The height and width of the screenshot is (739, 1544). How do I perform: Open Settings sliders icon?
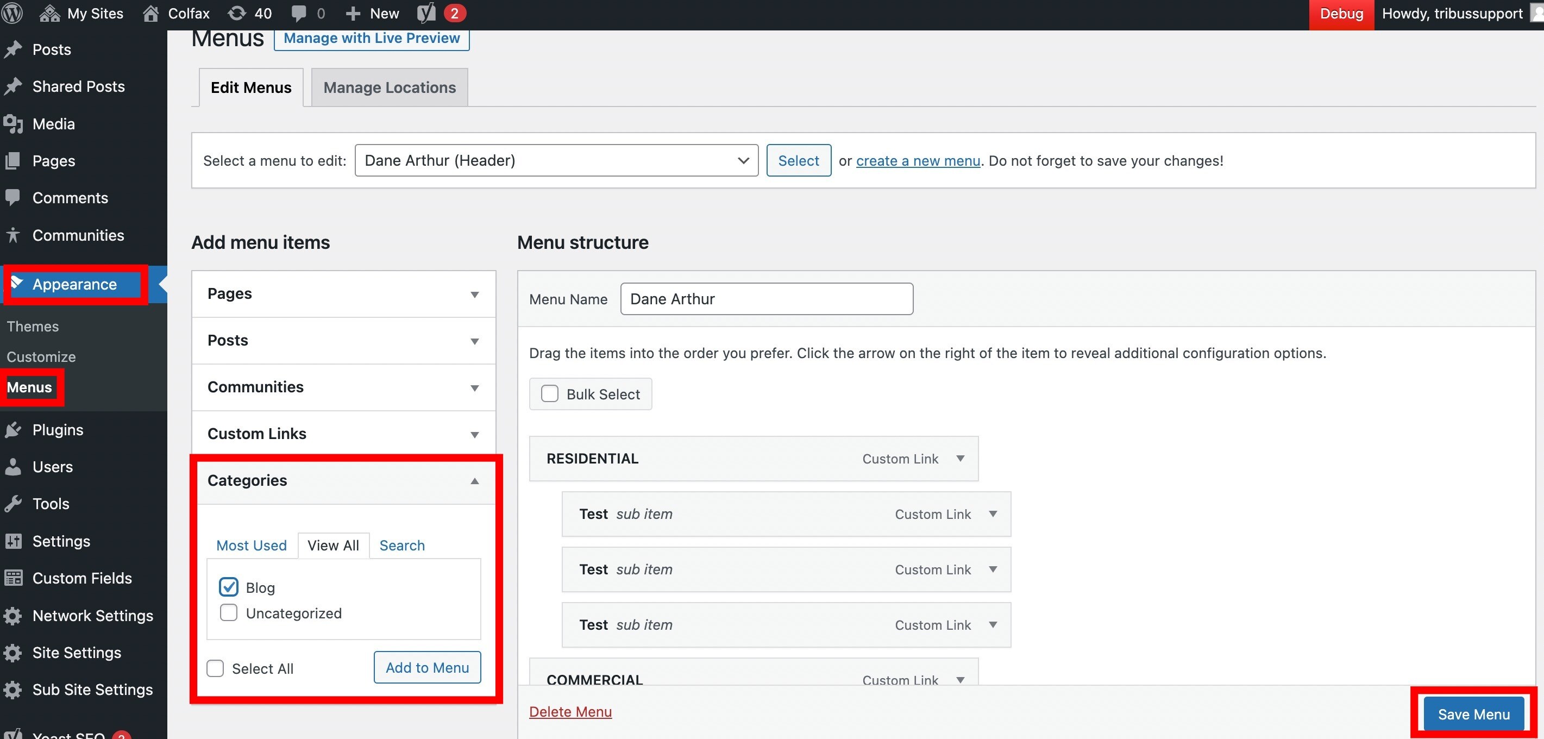click(x=13, y=541)
